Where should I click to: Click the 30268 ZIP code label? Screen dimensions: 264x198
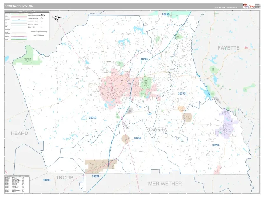point(166,14)
